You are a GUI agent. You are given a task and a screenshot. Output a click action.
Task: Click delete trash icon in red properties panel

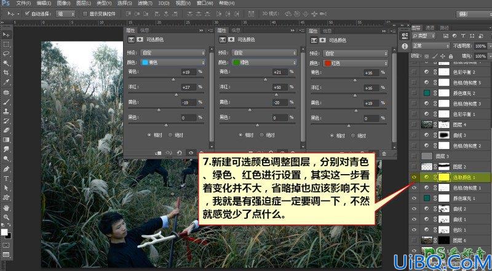[x=384, y=153]
